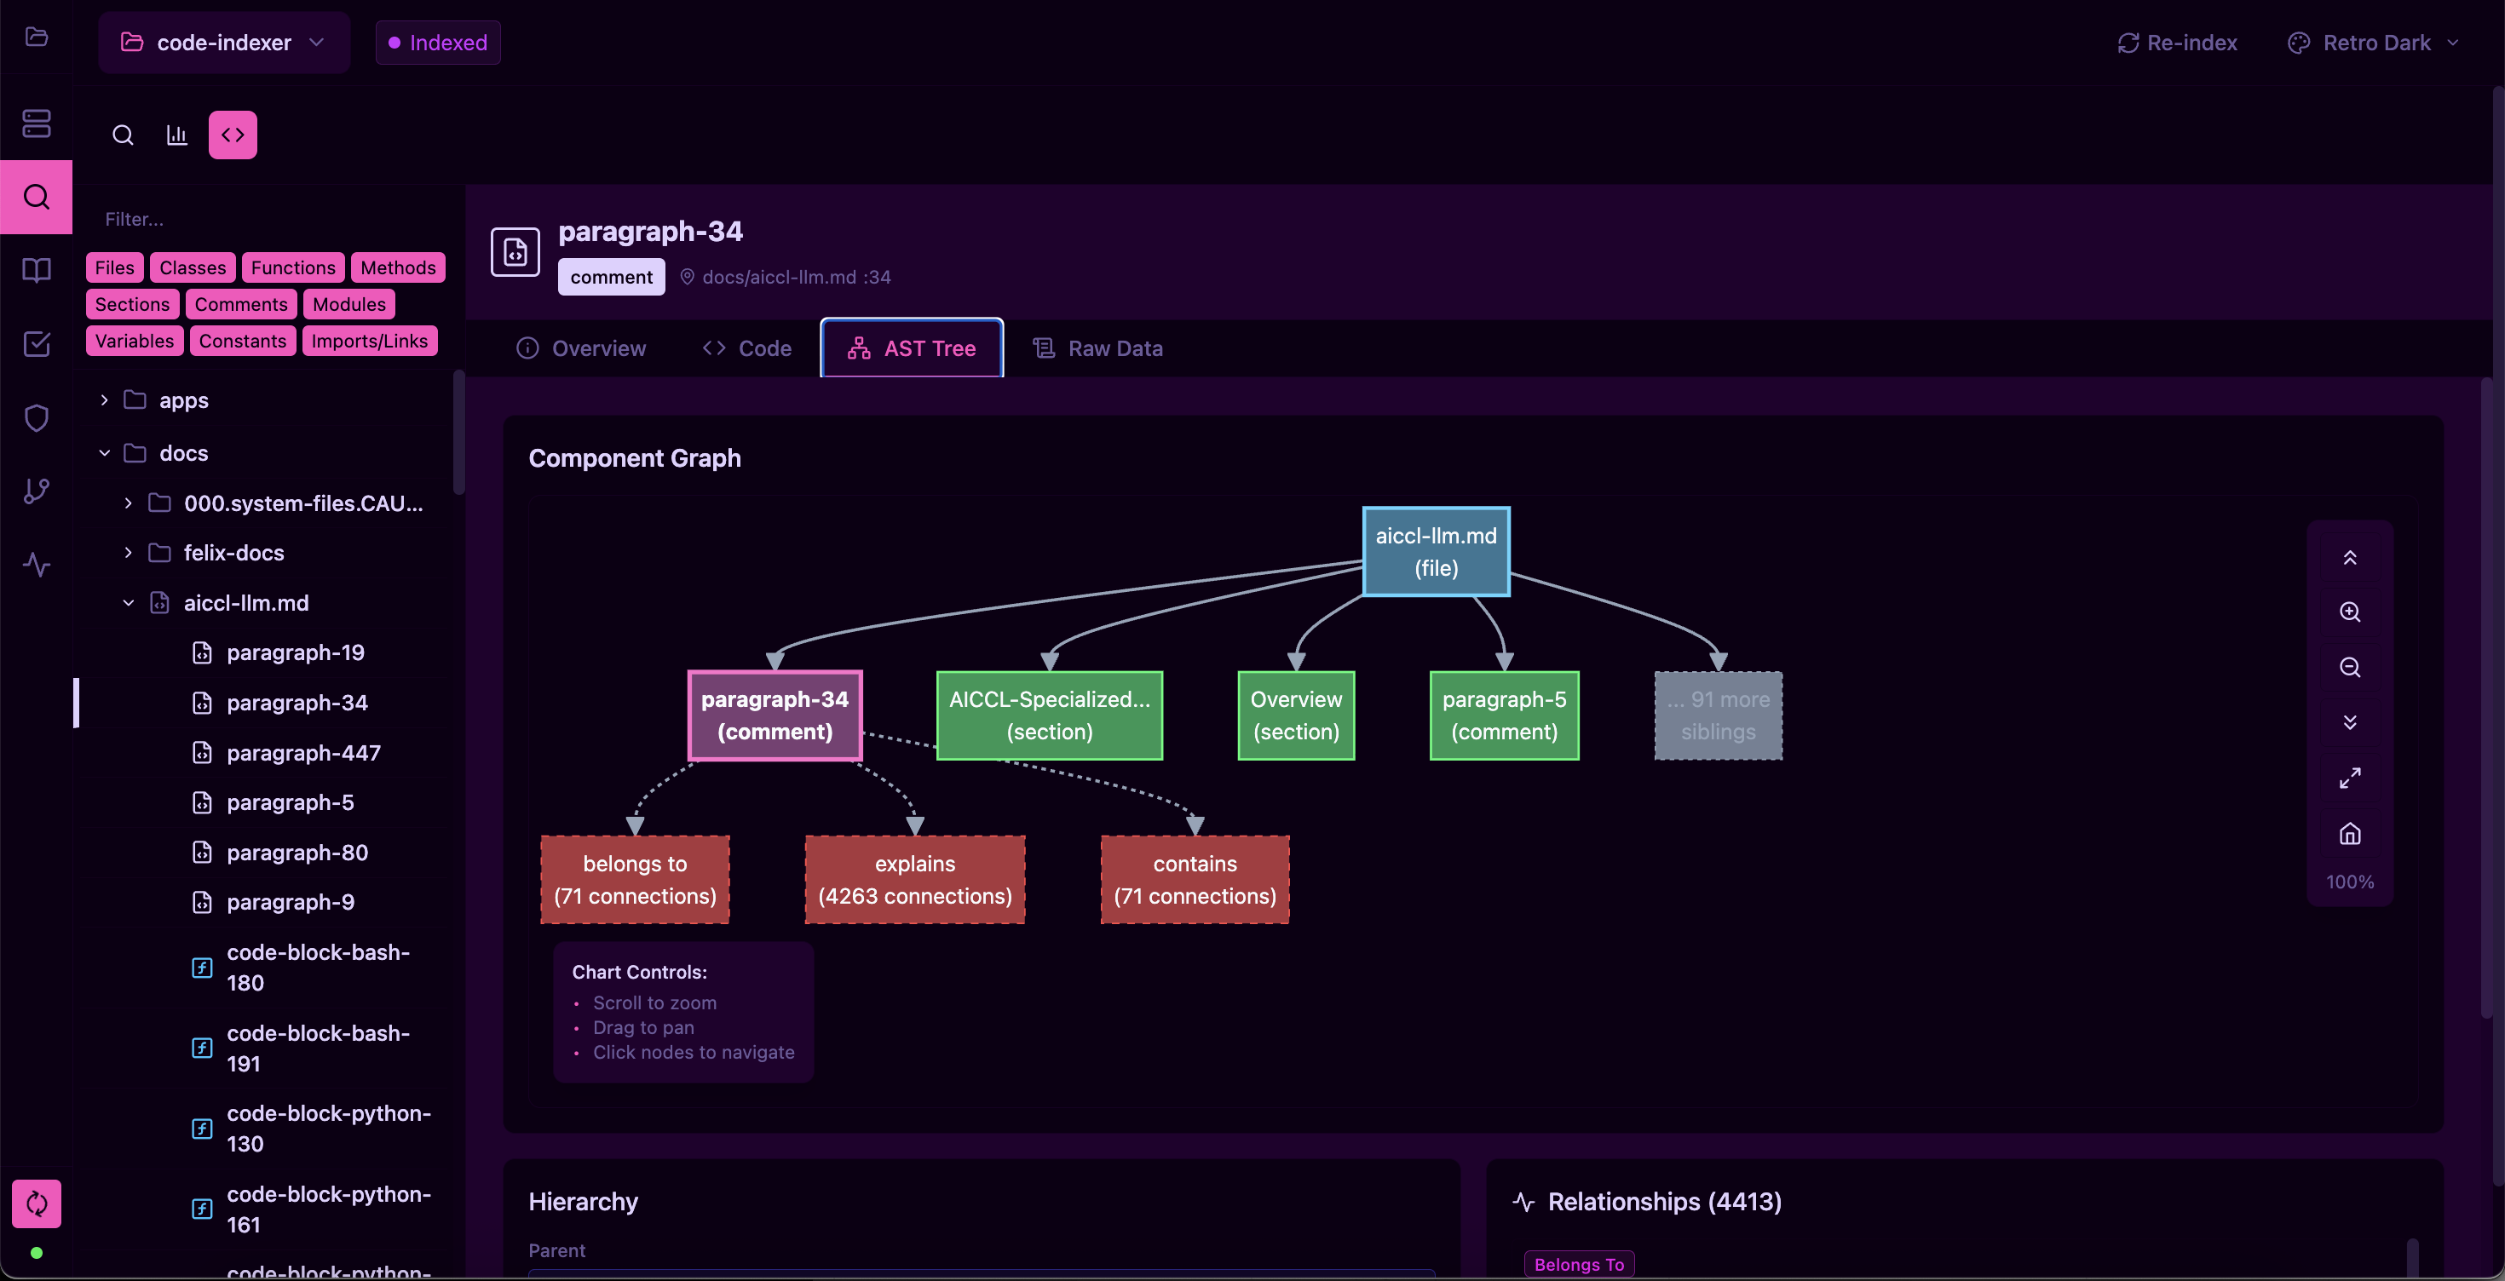
Task: Click the zoom out graph control
Action: (2349, 667)
